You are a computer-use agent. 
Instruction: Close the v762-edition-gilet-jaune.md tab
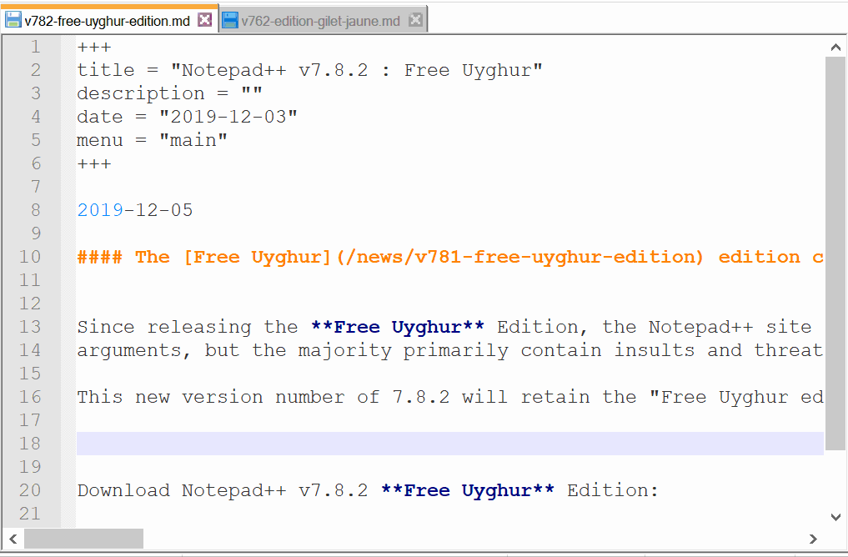[x=415, y=21]
